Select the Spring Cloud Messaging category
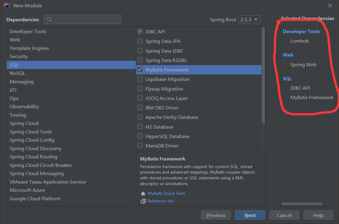This screenshot has width=339, height=224. tap(71, 174)
